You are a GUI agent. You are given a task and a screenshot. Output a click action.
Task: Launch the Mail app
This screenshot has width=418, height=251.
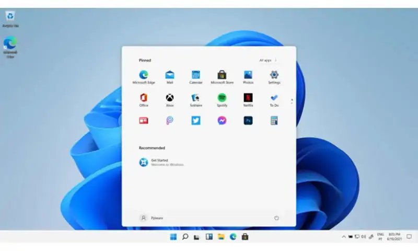pyautogui.click(x=170, y=77)
